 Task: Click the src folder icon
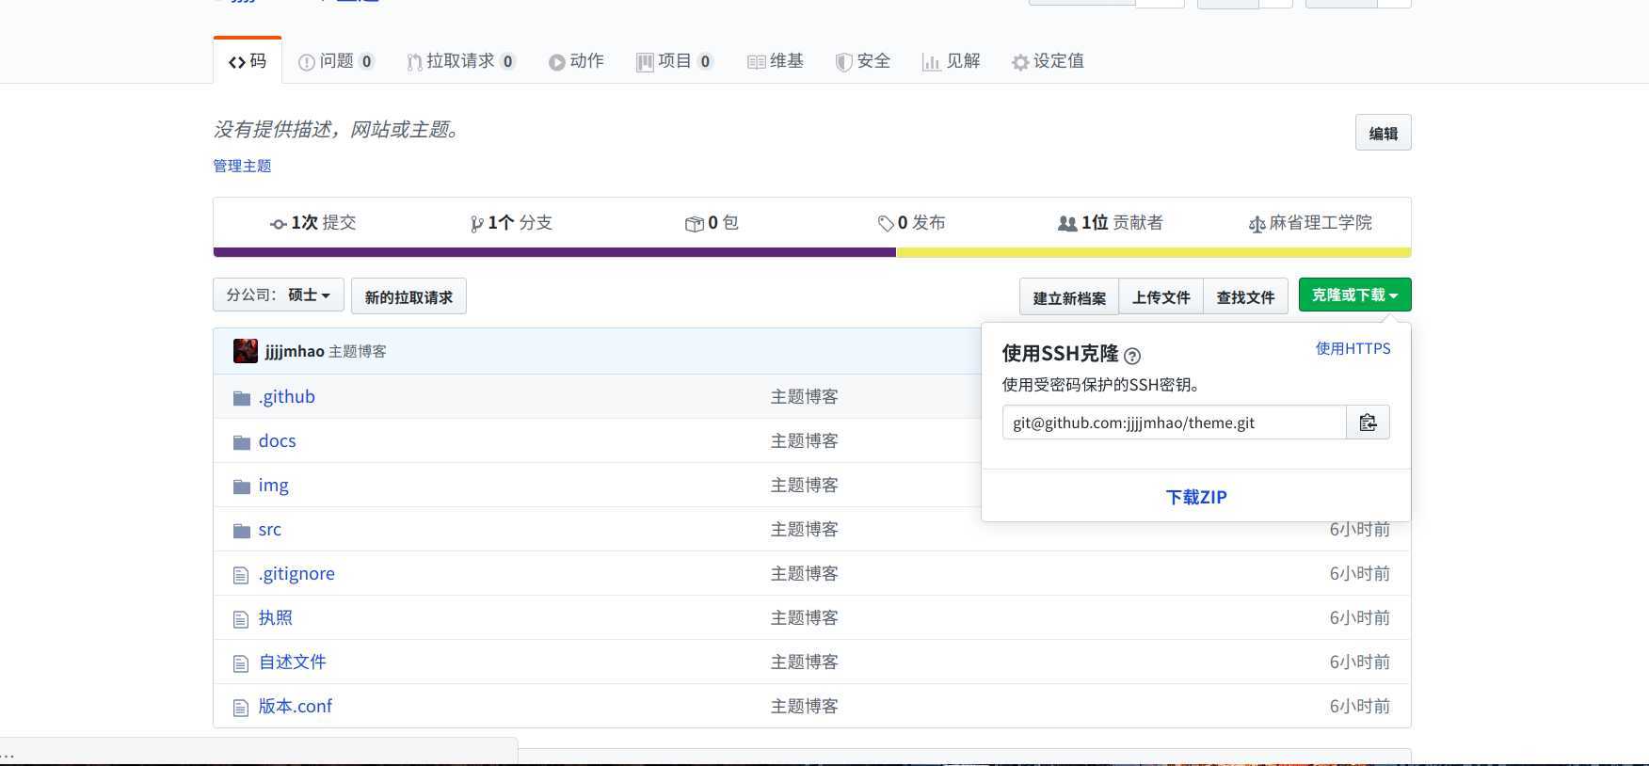tap(242, 531)
